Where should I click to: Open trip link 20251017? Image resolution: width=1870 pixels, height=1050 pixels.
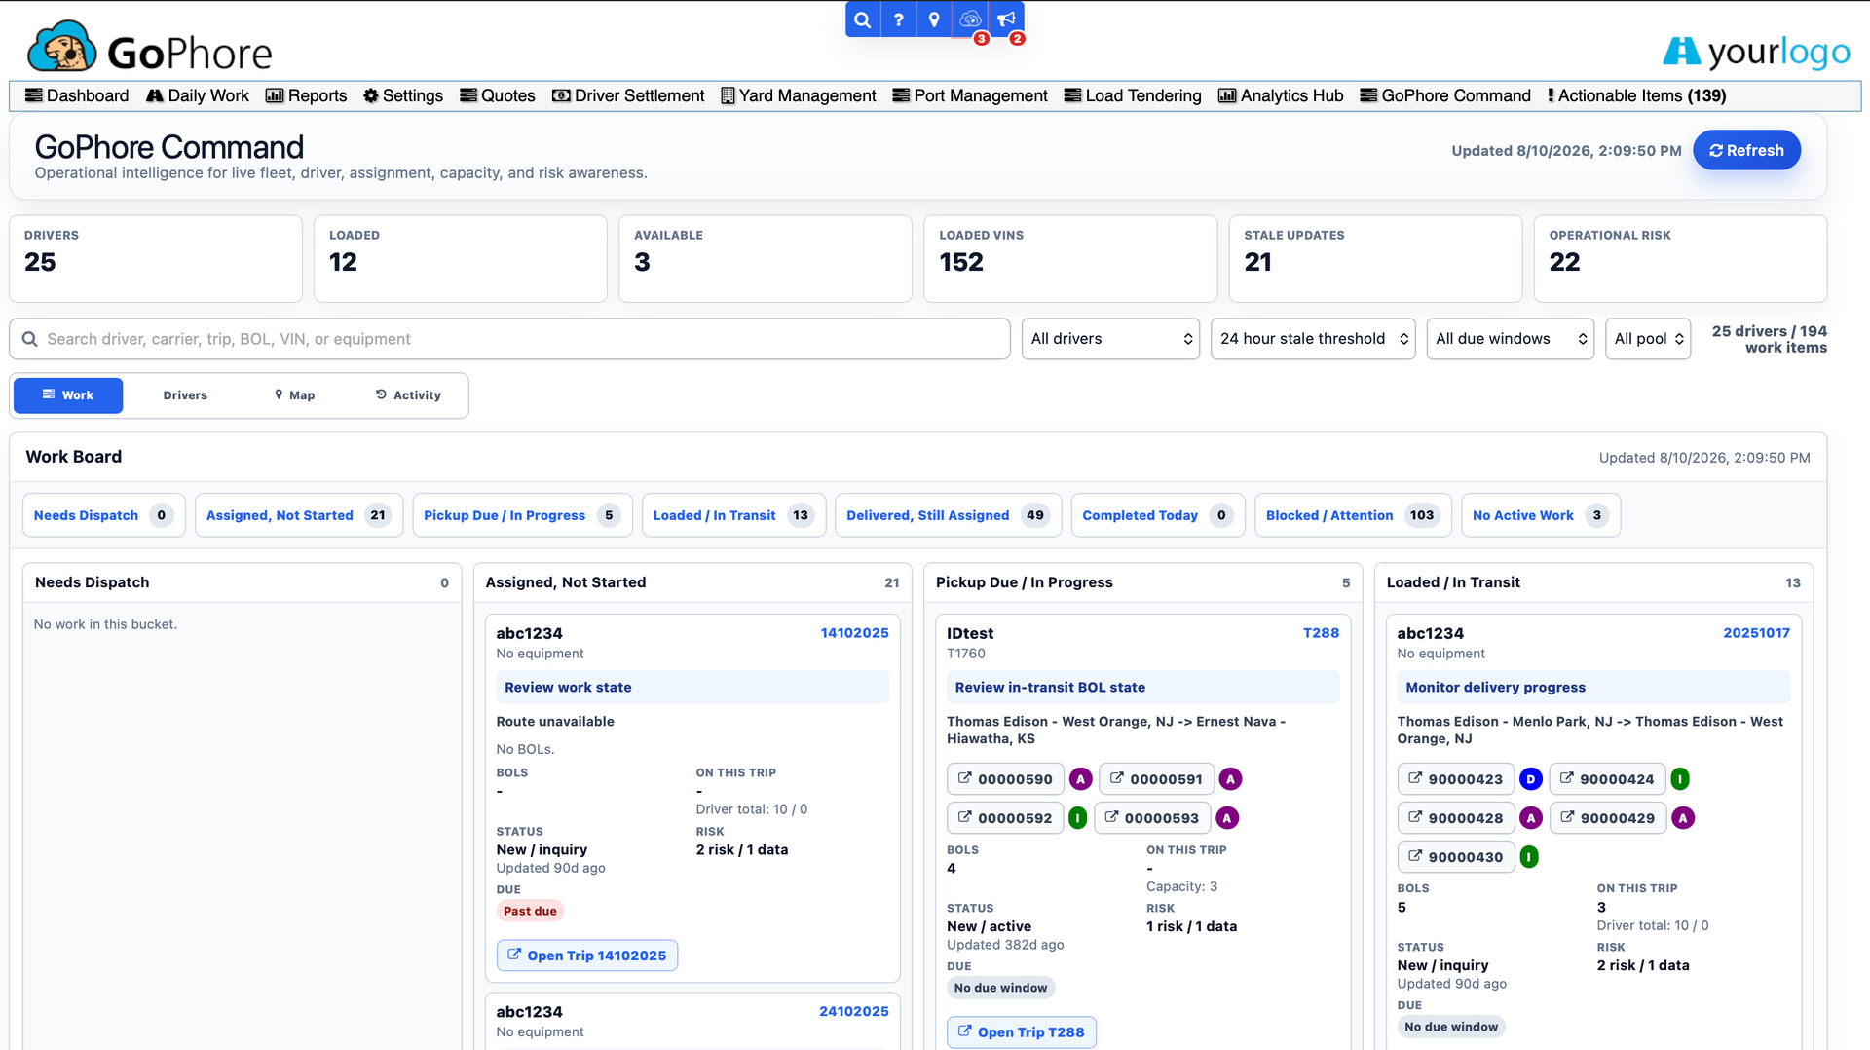tap(1756, 633)
